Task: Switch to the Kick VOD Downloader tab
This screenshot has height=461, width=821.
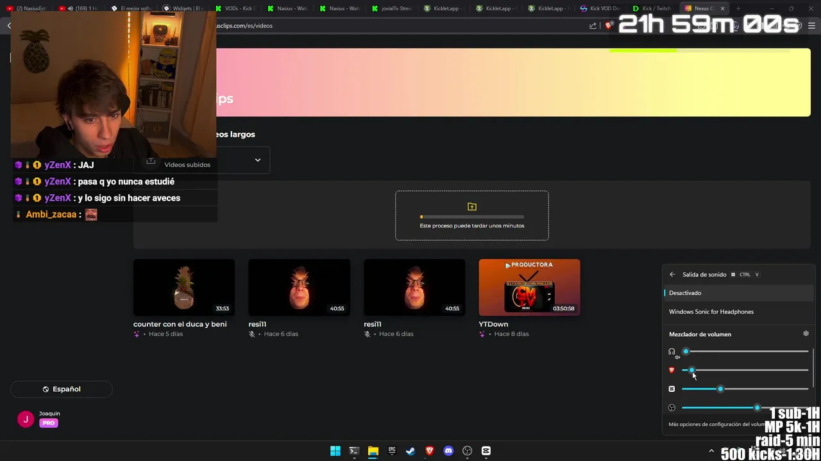Action: point(601,8)
